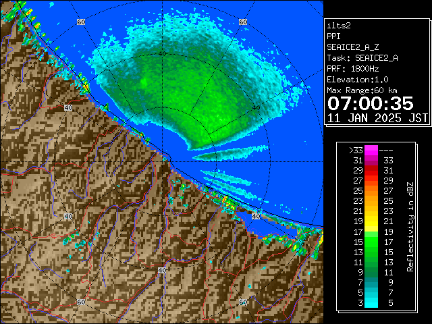Click the 'PRF: 1800Hz' value
The width and height of the screenshot is (432, 324).
coord(352,69)
